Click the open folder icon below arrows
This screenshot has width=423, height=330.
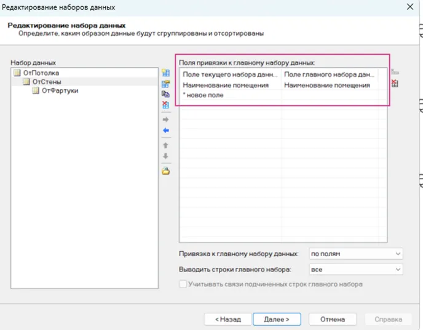click(x=165, y=171)
